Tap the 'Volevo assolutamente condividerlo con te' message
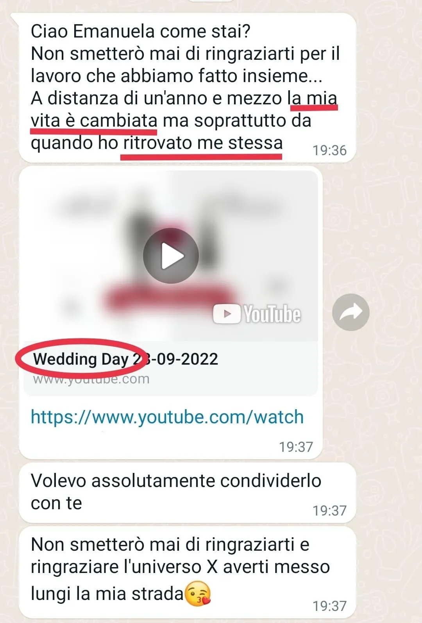 [188, 492]
